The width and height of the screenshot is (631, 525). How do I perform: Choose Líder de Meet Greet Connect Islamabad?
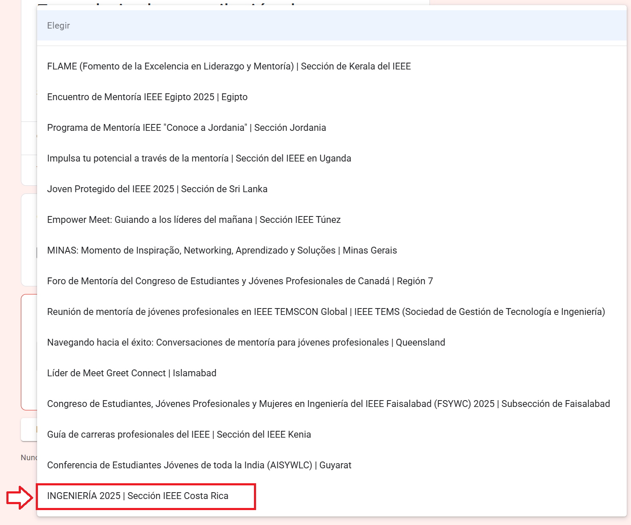click(132, 373)
